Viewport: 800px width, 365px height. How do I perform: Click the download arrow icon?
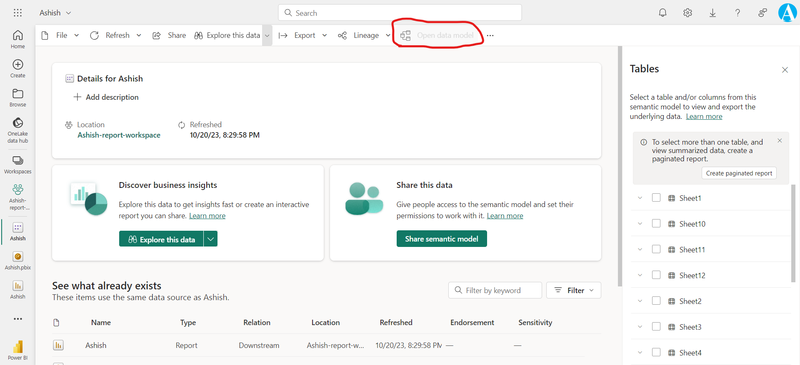coord(712,13)
